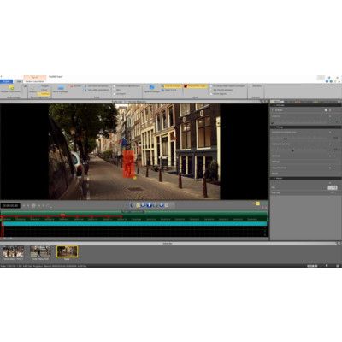Click the yellow icon at the ribbon's left end
The height and width of the screenshot is (342, 342).
coord(11,87)
